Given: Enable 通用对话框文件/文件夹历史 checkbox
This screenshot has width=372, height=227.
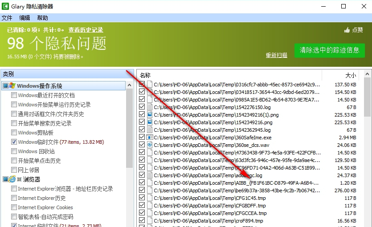Looking at the screenshot, I should click(x=14, y=114).
